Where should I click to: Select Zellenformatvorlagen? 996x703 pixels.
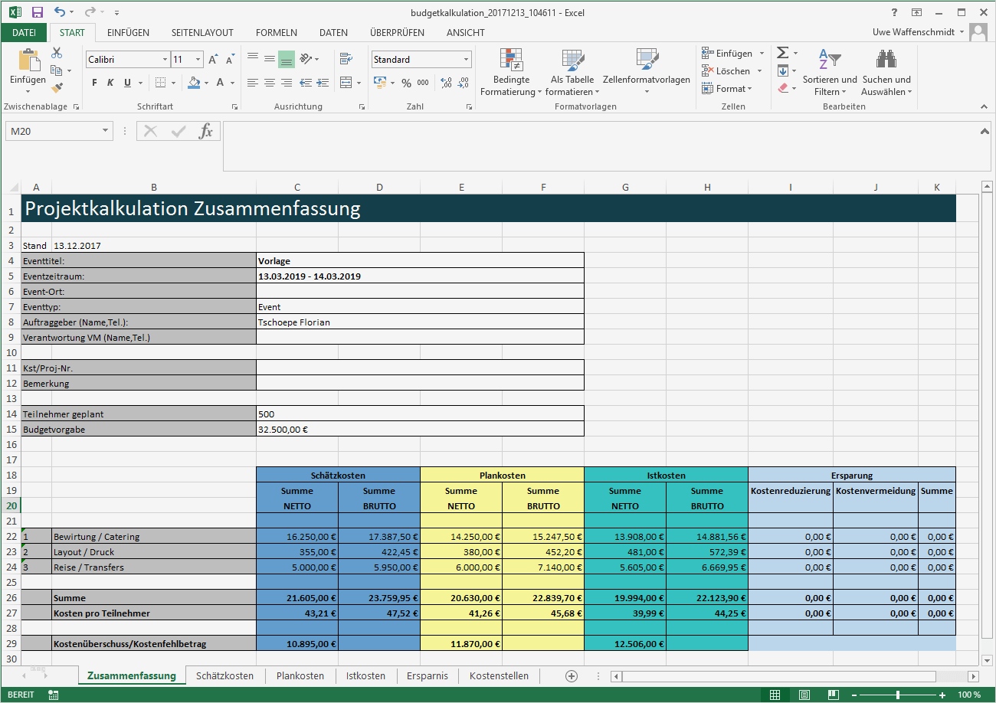point(646,73)
